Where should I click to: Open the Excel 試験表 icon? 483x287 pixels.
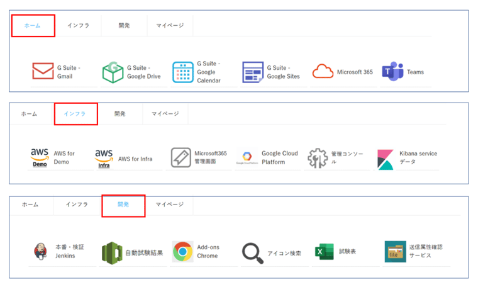(x=324, y=252)
